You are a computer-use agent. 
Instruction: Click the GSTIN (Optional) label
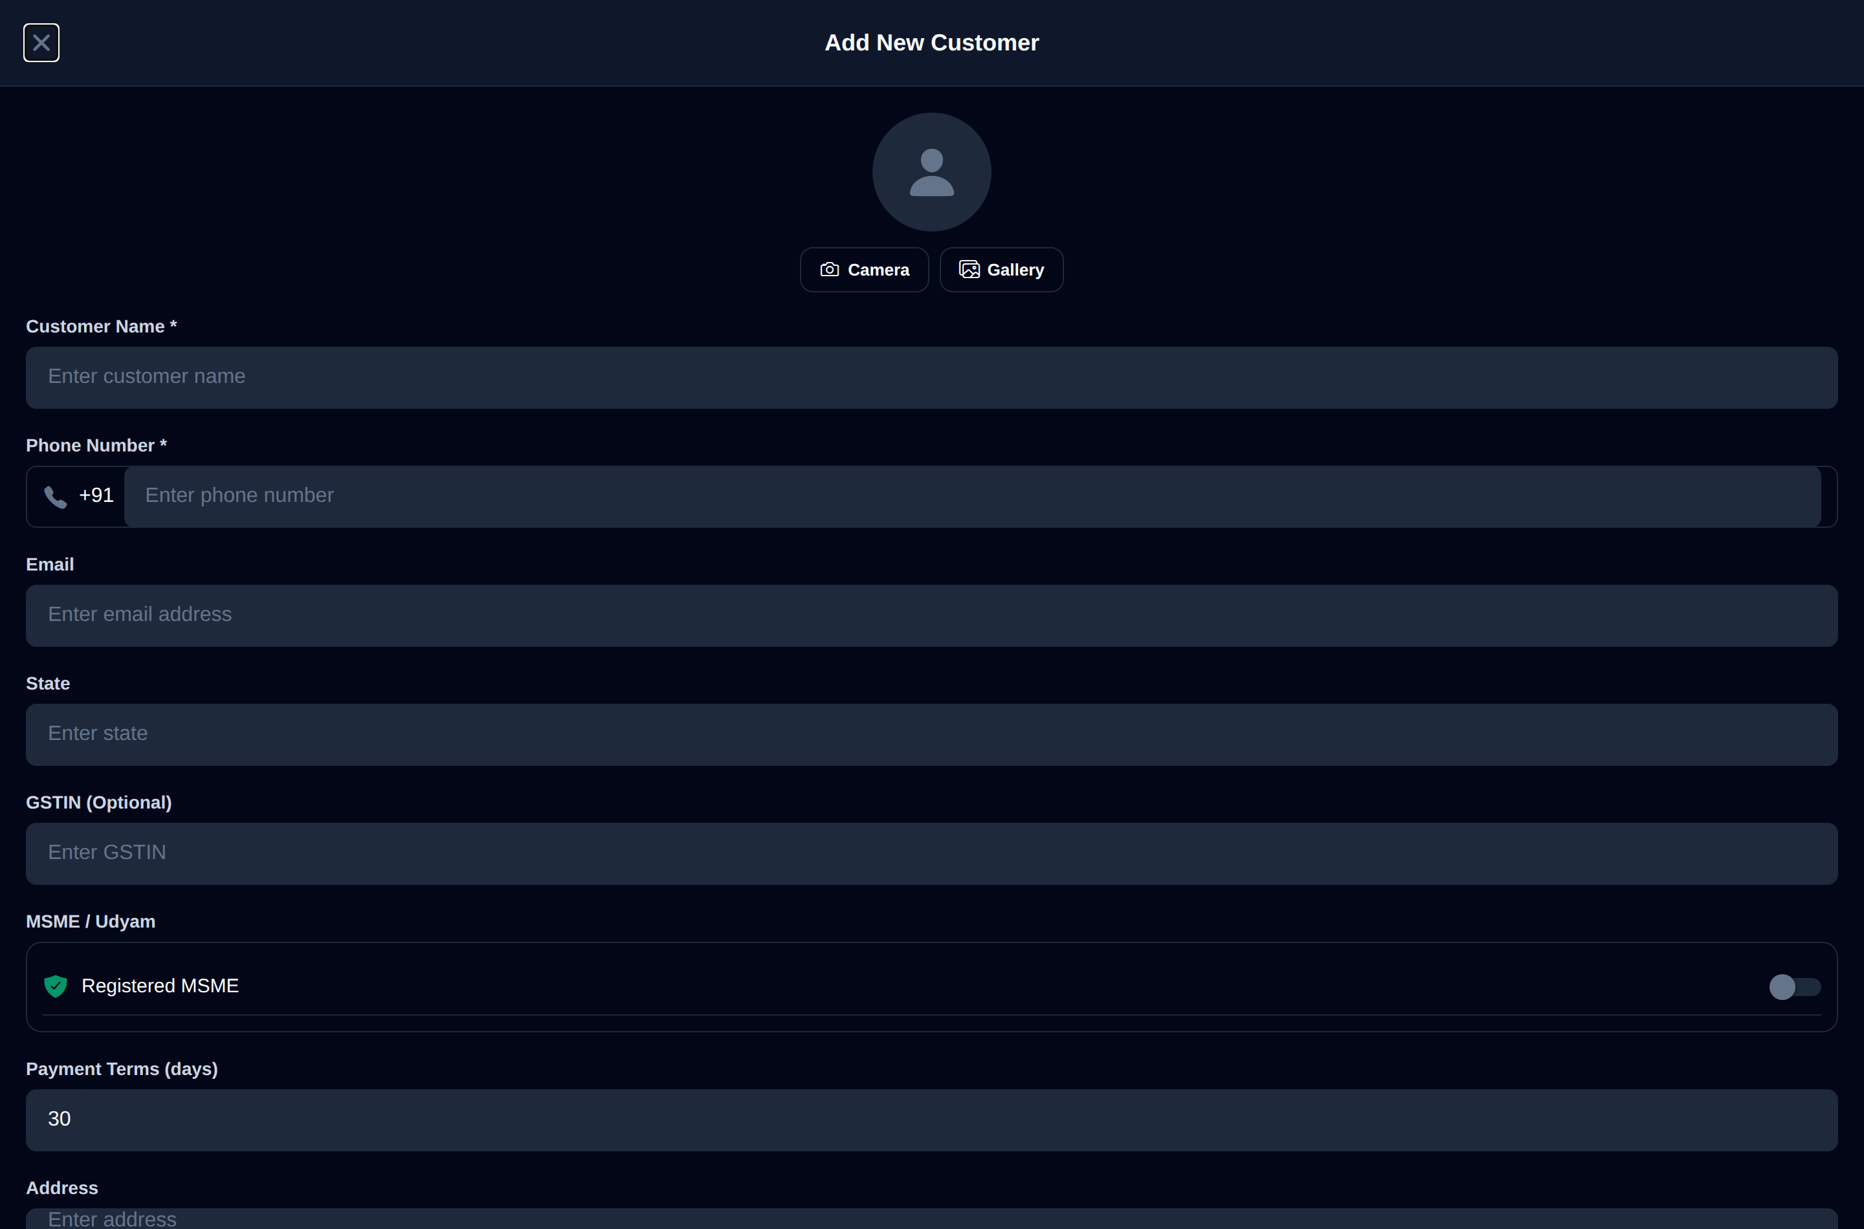point(99,803)
